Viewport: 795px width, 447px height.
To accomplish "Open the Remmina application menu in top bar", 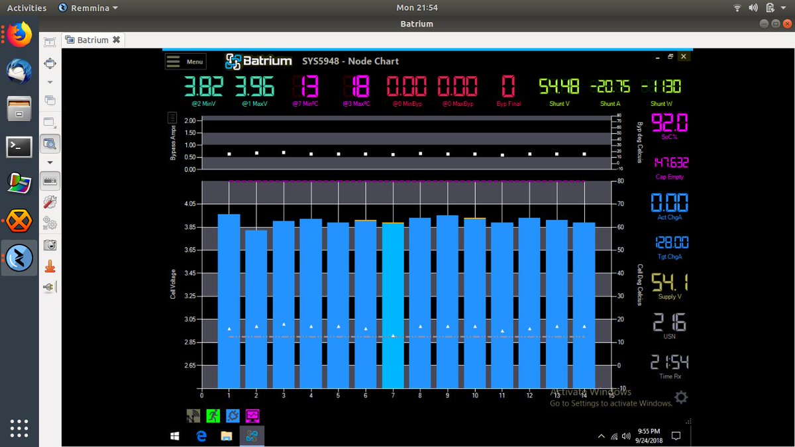I will [88, 8].
